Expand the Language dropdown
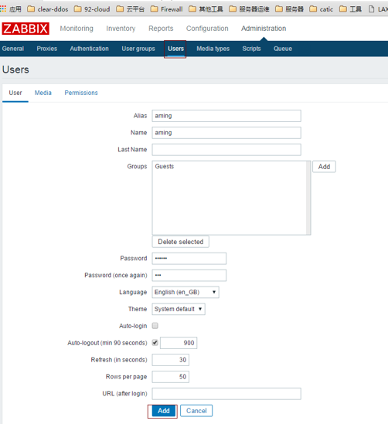 click(x=185, y=292)
